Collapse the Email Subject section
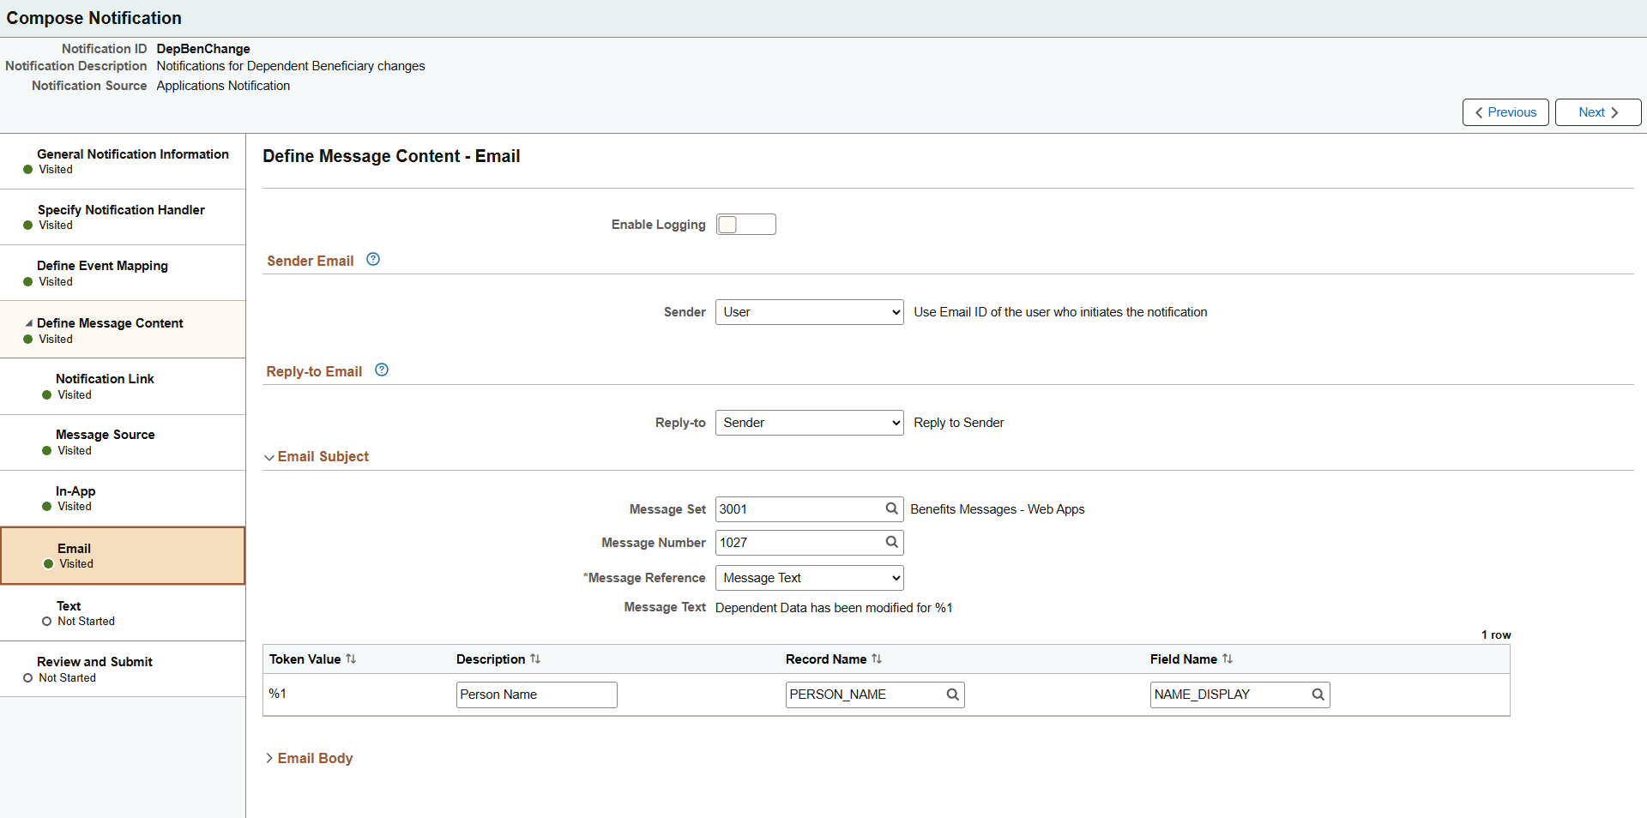The image size is (1647, 818). pos(268,457)
